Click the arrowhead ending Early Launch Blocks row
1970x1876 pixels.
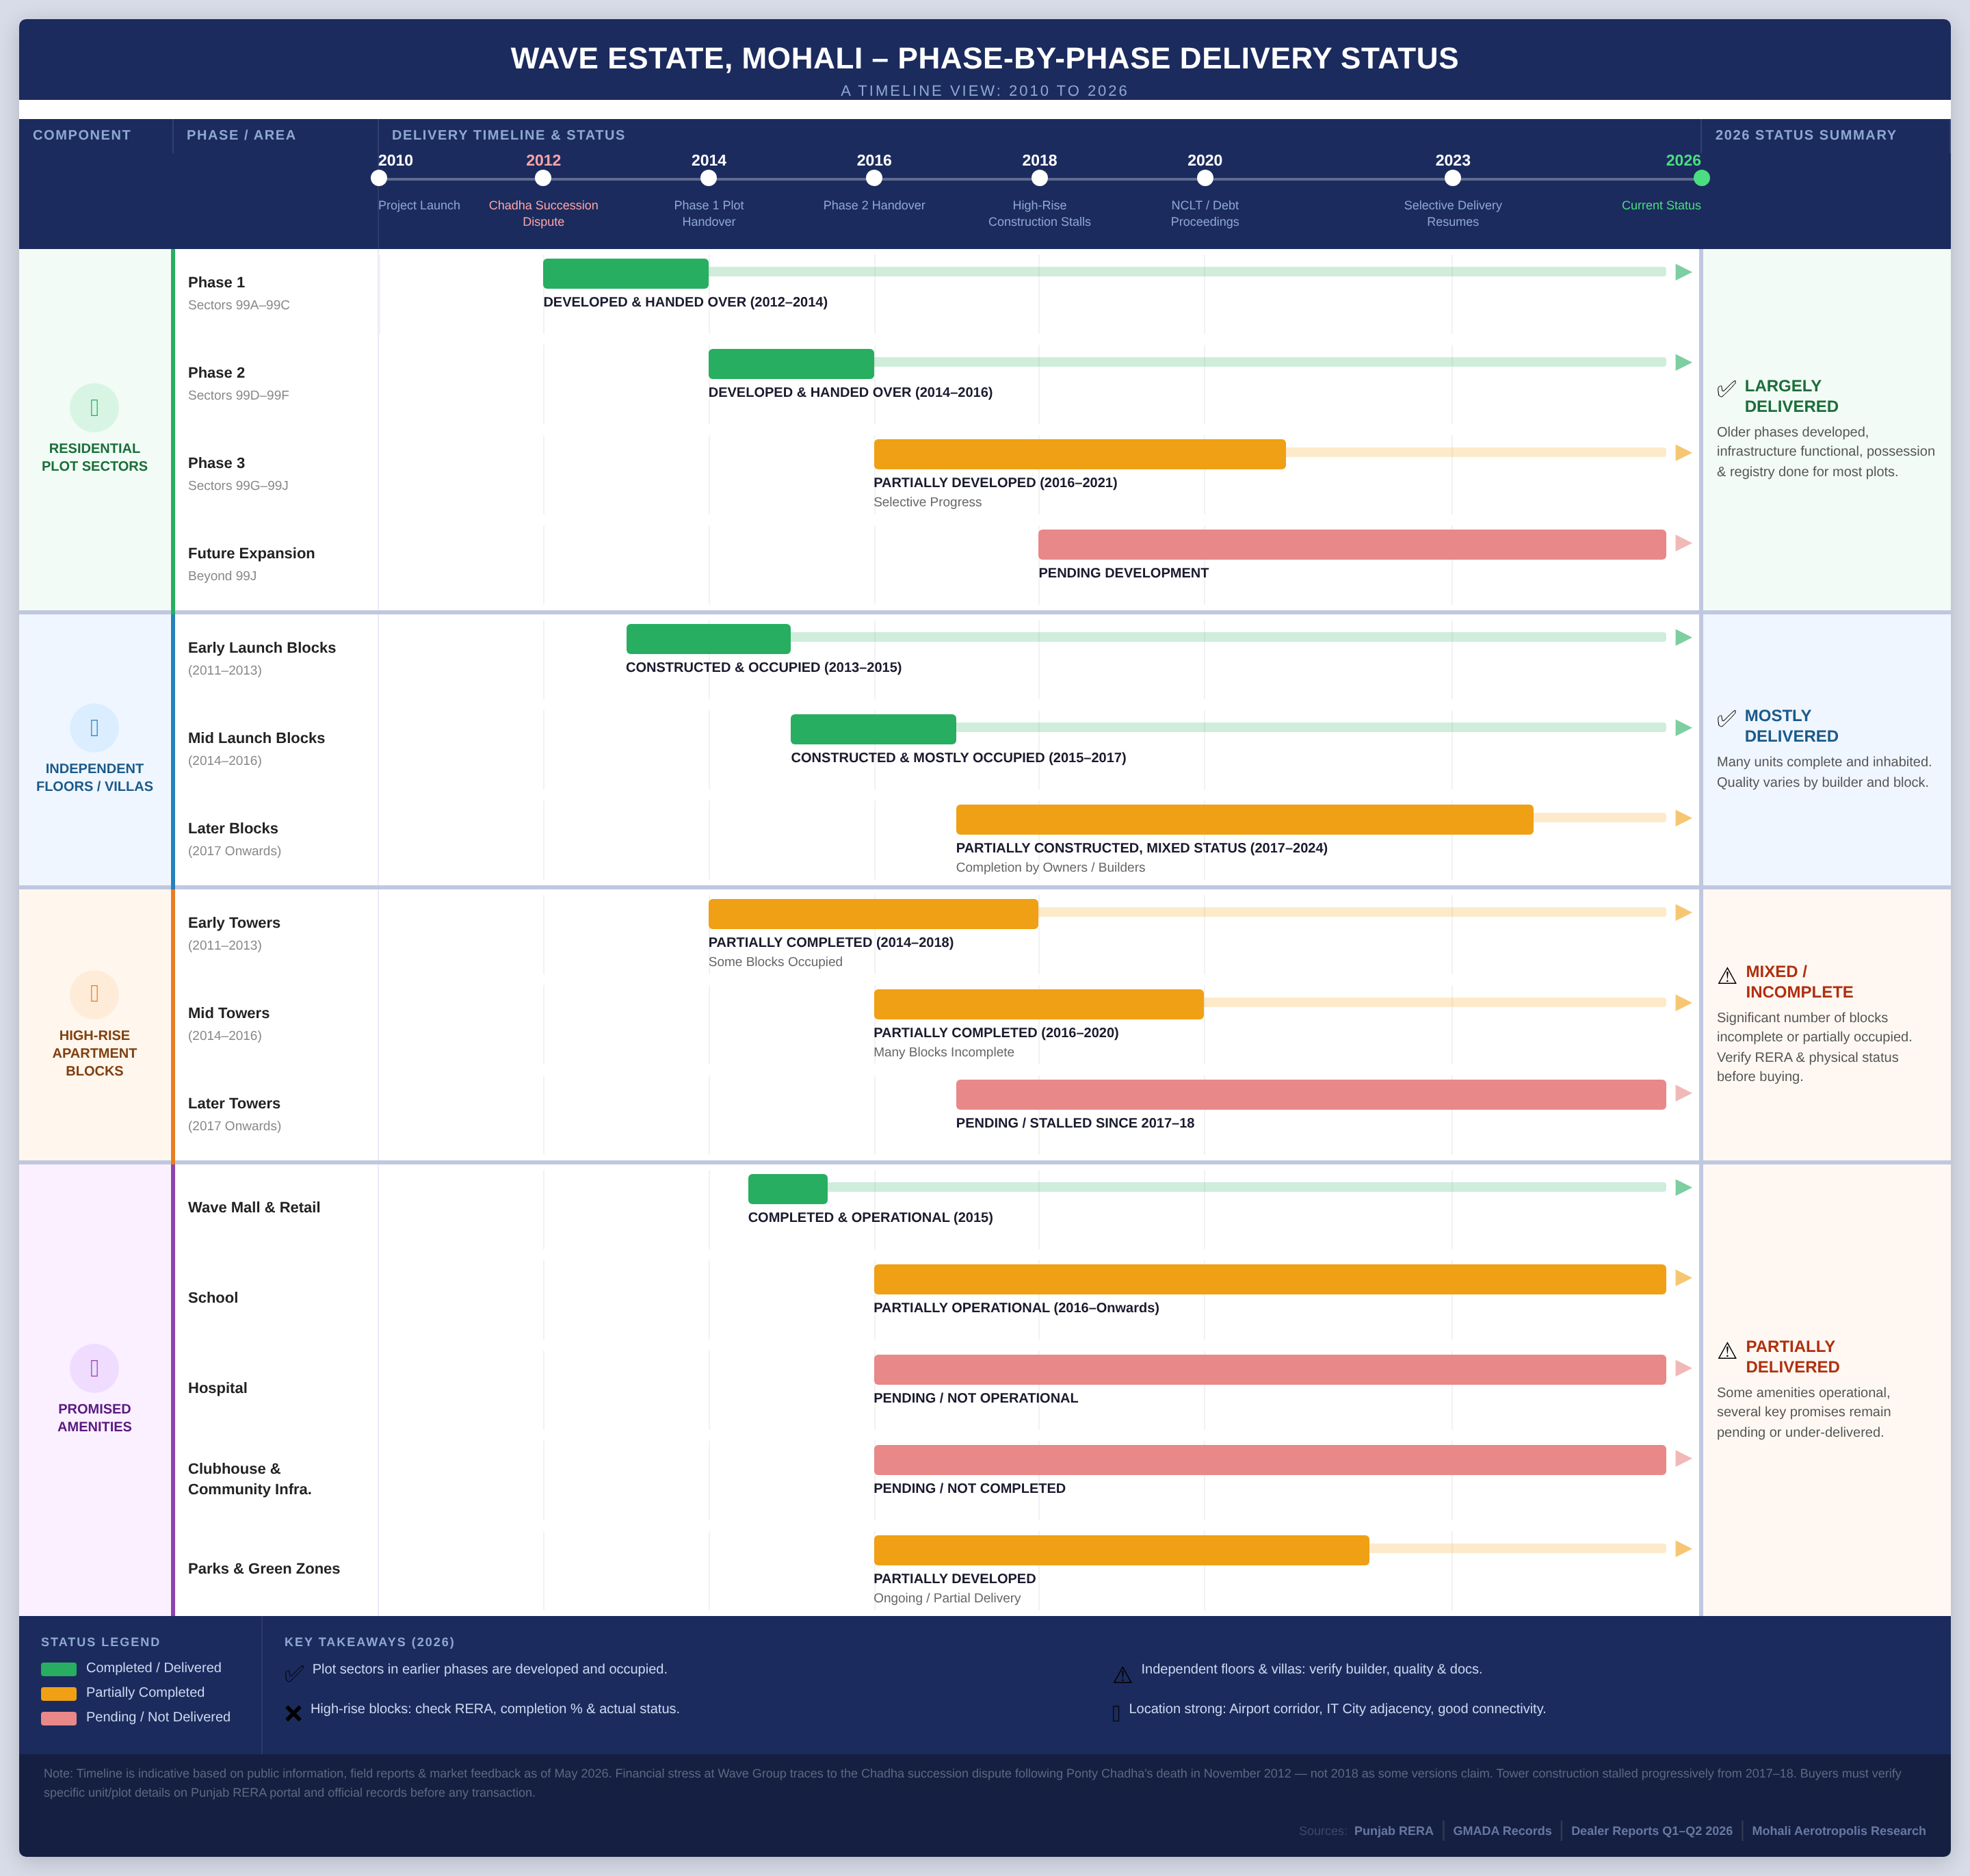coord(1683,637)
